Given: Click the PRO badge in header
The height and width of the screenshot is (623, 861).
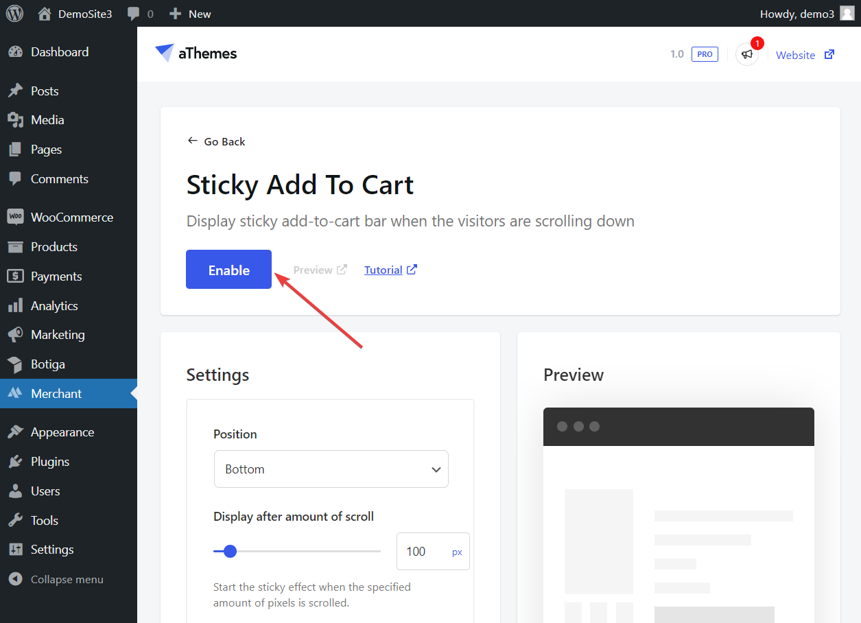Looking at the screenshot, I should coord(705,54).
